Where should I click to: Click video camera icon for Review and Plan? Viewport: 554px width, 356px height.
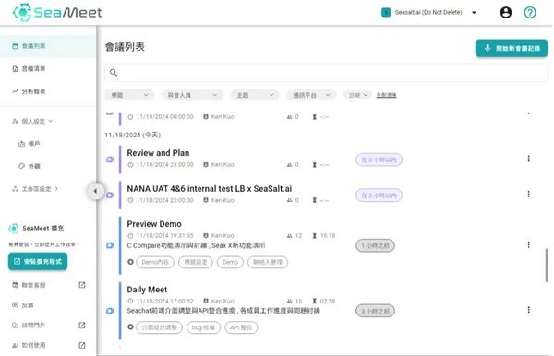110,160
